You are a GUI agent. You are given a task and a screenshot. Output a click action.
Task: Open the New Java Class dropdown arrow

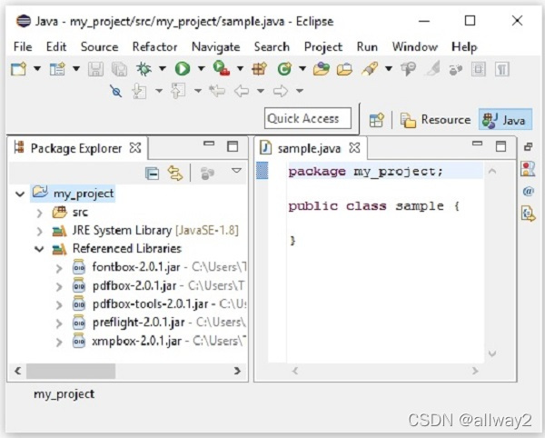click(x=302, y=68)
